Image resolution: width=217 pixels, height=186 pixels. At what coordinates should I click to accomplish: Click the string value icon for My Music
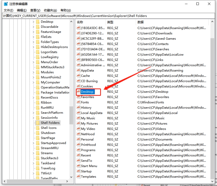(x=78, y=118)
